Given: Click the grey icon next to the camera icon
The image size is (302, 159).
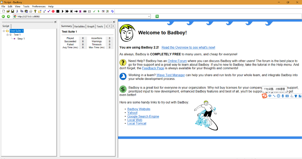Looking at the screenshot, I should (x=89, y=11).
